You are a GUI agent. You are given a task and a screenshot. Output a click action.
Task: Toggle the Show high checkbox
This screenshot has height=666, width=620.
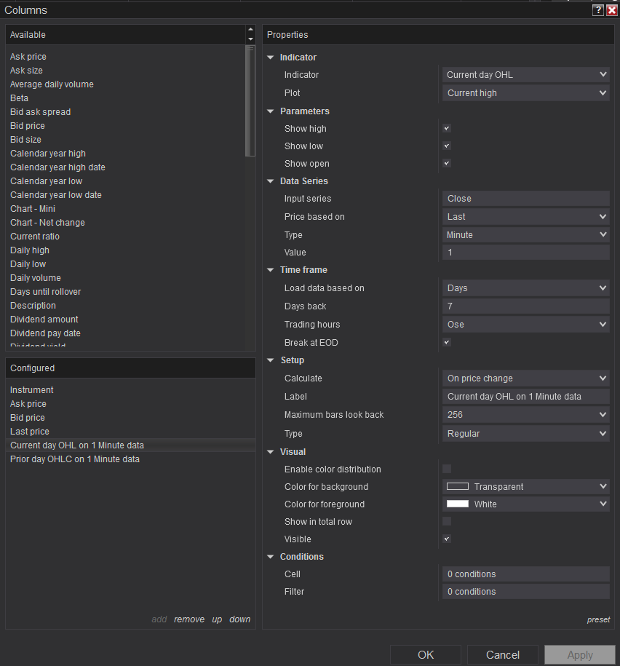pos(447,129)
